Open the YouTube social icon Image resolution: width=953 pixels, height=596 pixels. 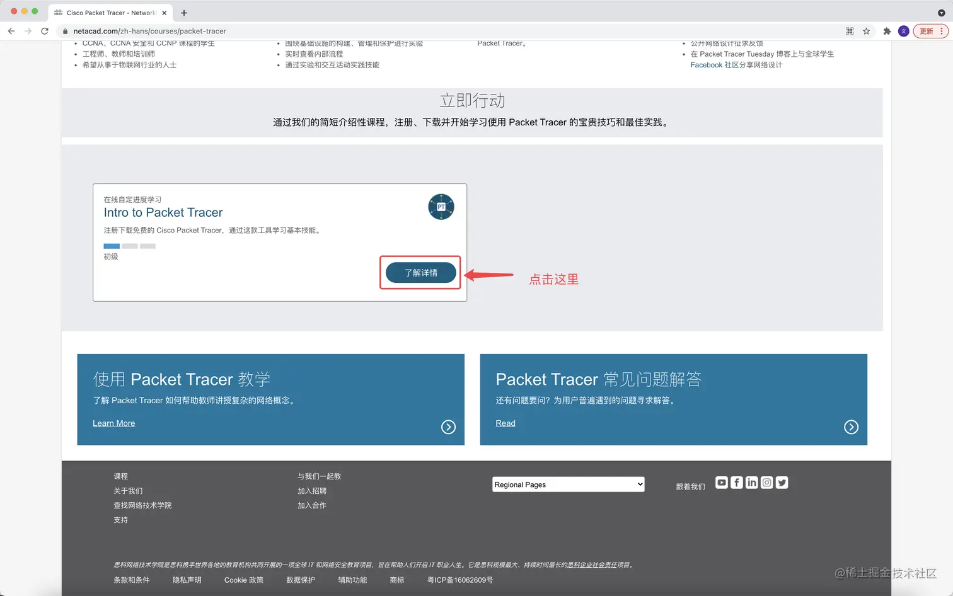tap(722, 483)
